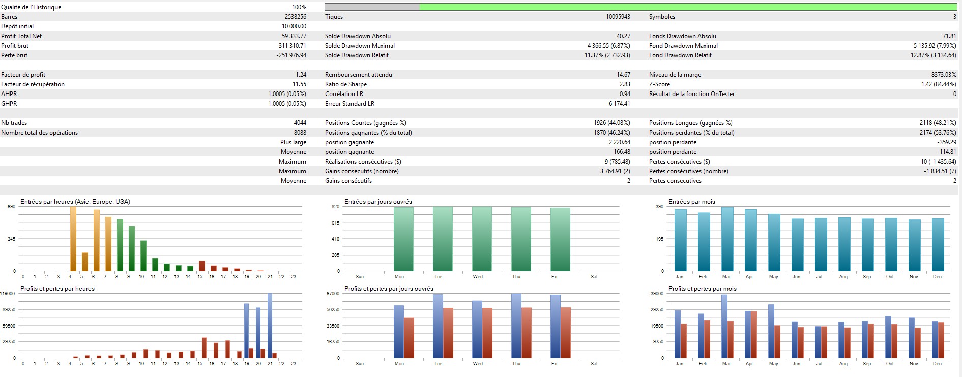Click the "Entrées par heures (Asie, Europe, USA)" chart title
The width and height of the screenshot is (962, 377).
click(x=75, y=202)
